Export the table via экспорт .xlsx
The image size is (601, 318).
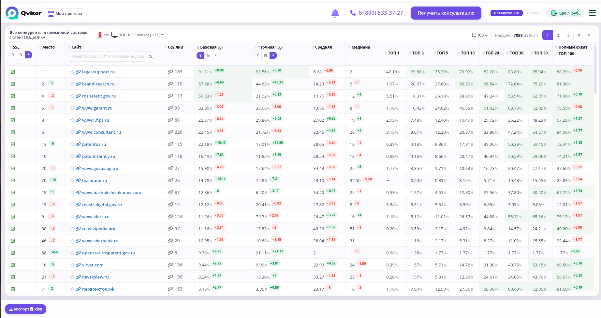pyautogui.click(x=25, y=309)
